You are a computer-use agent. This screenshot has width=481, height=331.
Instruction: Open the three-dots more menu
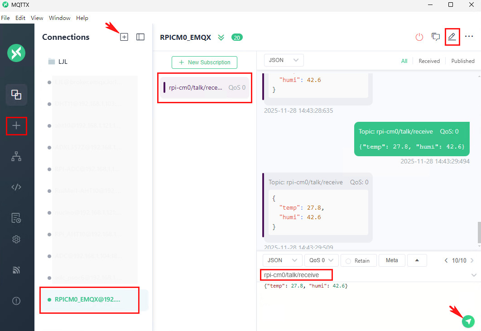(x=469, y=37)
